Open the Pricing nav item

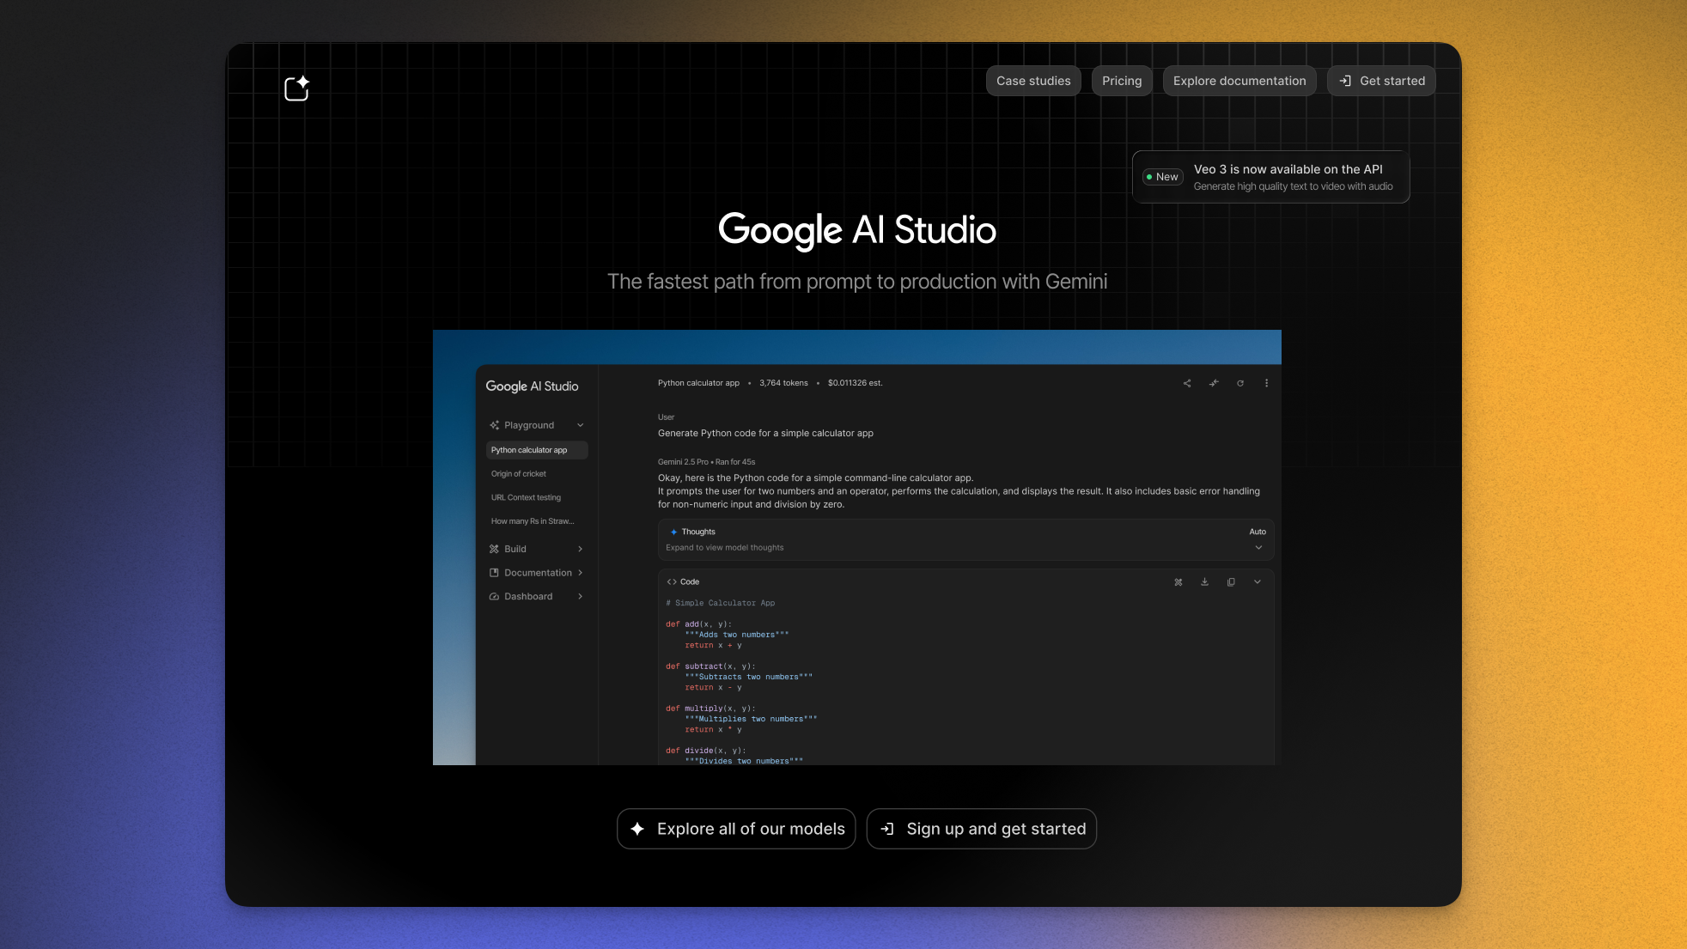(x=1122, y=81)
